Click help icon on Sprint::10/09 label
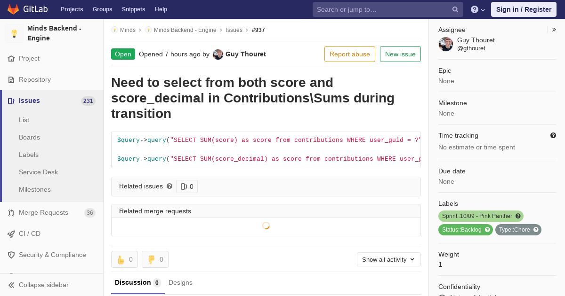 coord(518,216)
